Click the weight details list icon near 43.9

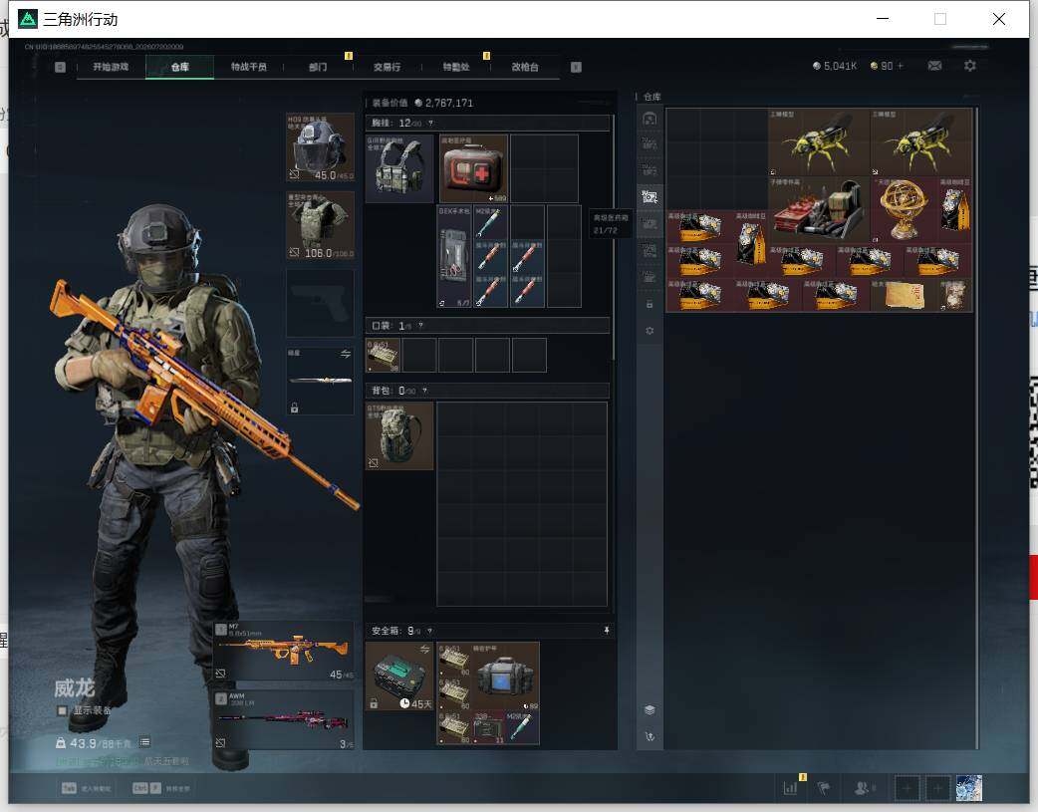tap(145, 742)
